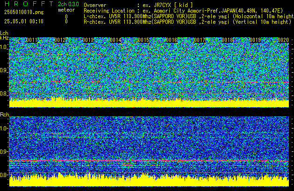This screenshot has height=191, width=294.
Task: Click the 0.8 frequency tick on Rch axis
Action: tap(4, 175)
